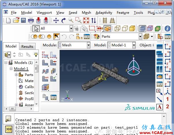
Task: Click the Seed Part tool icon
Action: (x=45, y=55)
